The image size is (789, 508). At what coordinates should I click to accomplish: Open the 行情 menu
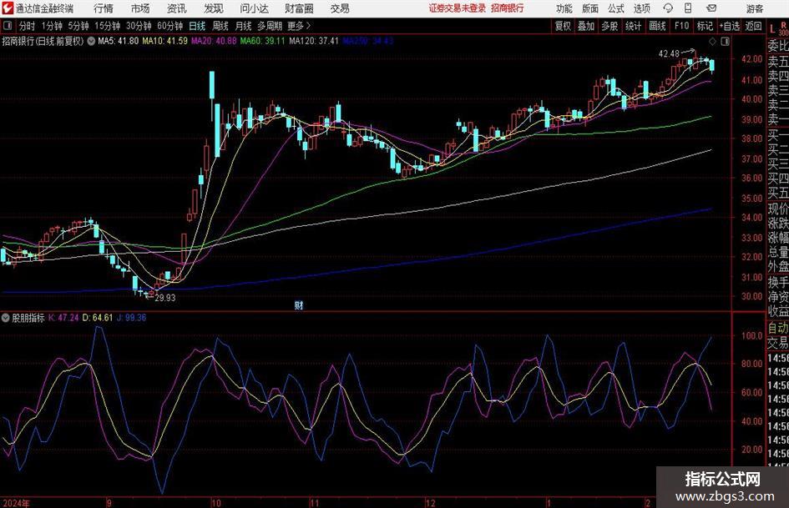[104, 8]
